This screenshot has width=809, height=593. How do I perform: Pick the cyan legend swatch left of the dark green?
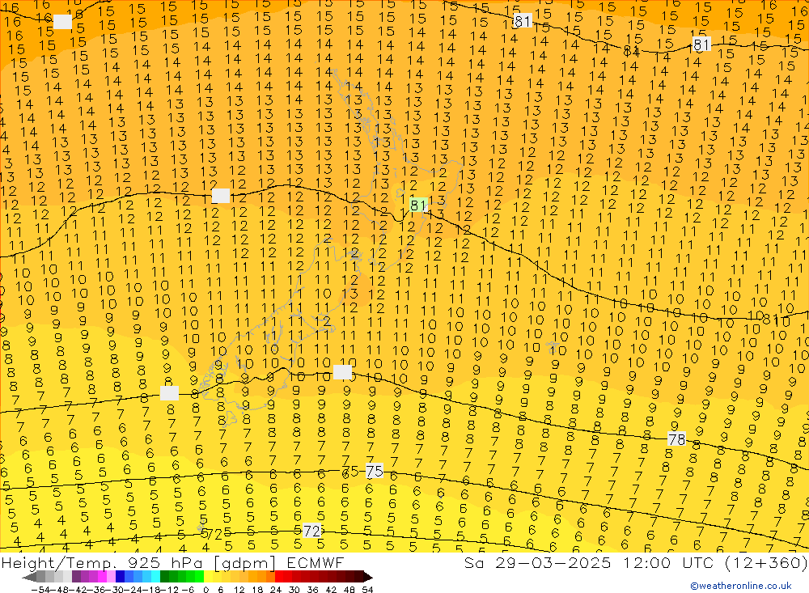pos(155,577)
